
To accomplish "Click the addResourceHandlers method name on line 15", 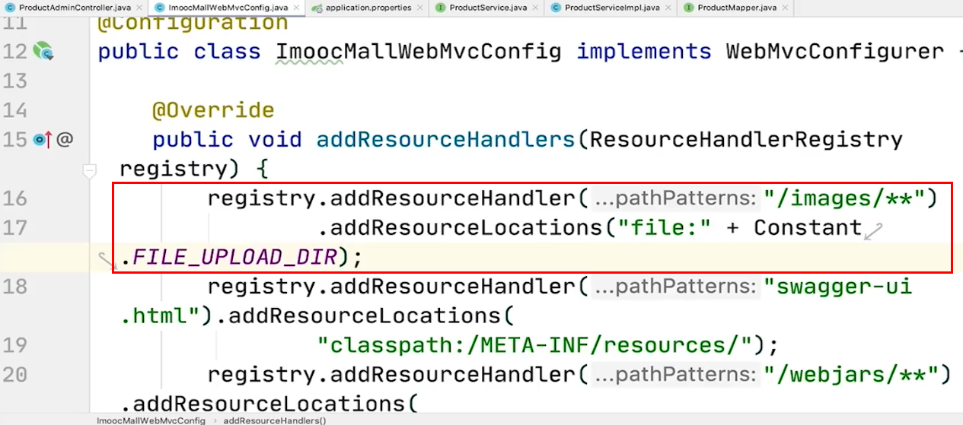I will 445,140.
